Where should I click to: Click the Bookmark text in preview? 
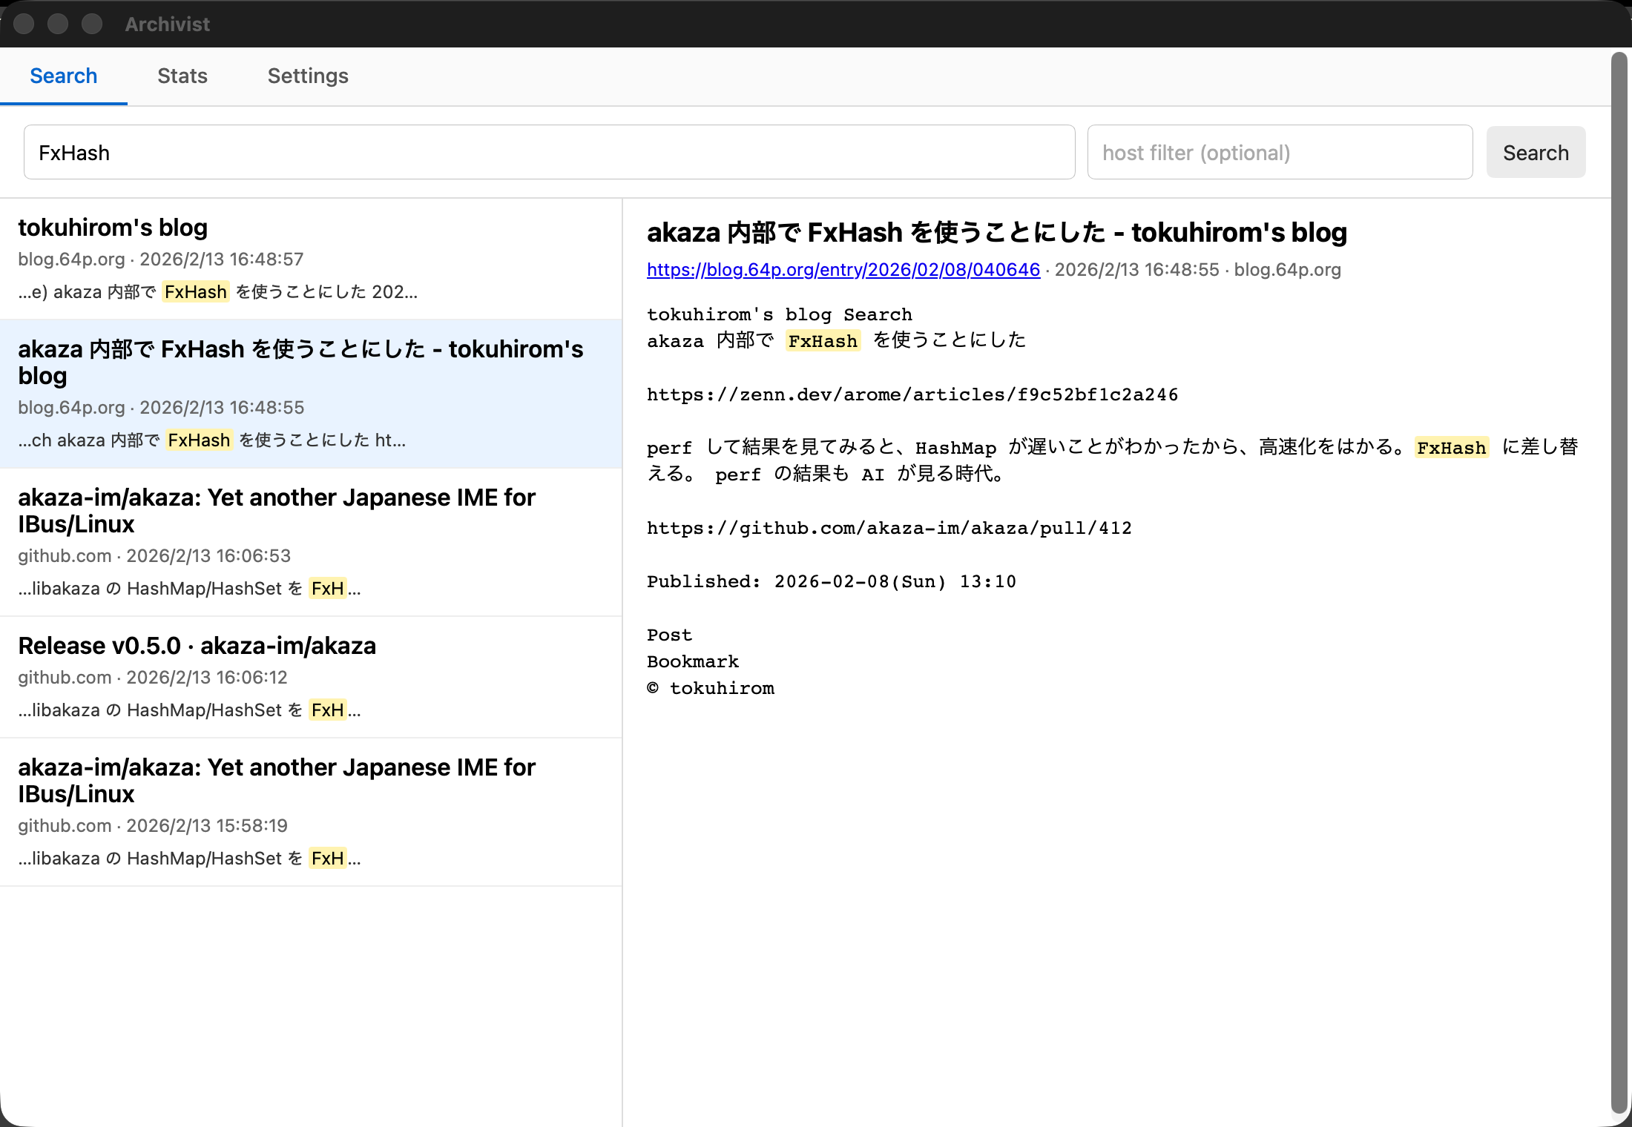(692, 661)
